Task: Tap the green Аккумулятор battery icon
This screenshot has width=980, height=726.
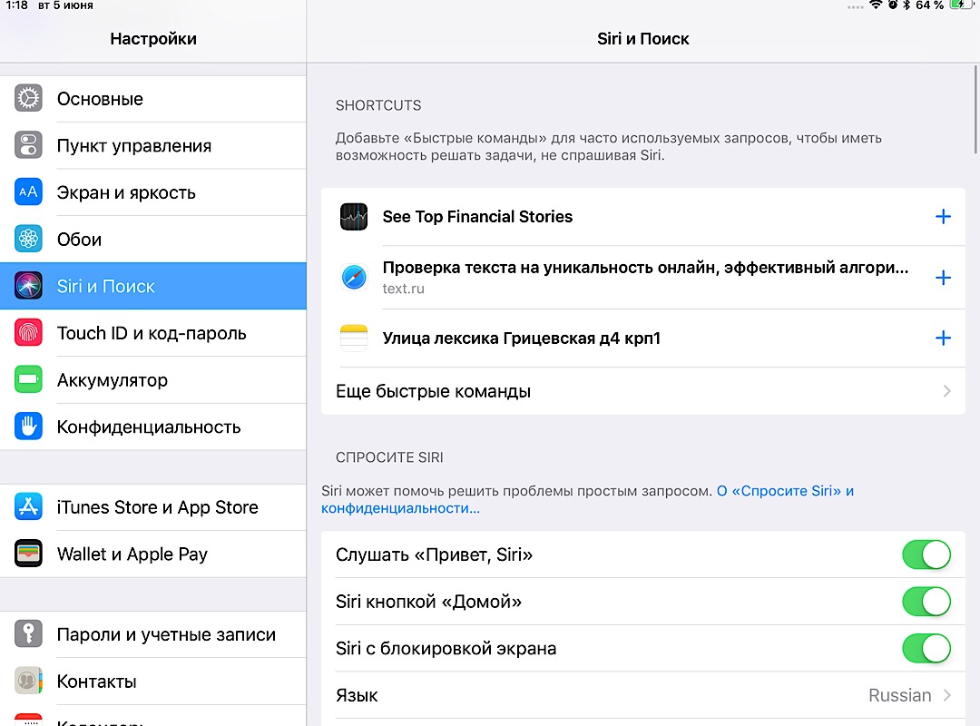Action: pyautogui.click(x=29, y=380)
